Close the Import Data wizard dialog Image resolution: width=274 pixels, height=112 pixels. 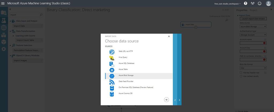(169, 36)
